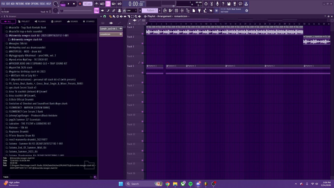Toggle the 3.2 recording countdown
This screenshot has height=188, width=334.
point(108,4)
